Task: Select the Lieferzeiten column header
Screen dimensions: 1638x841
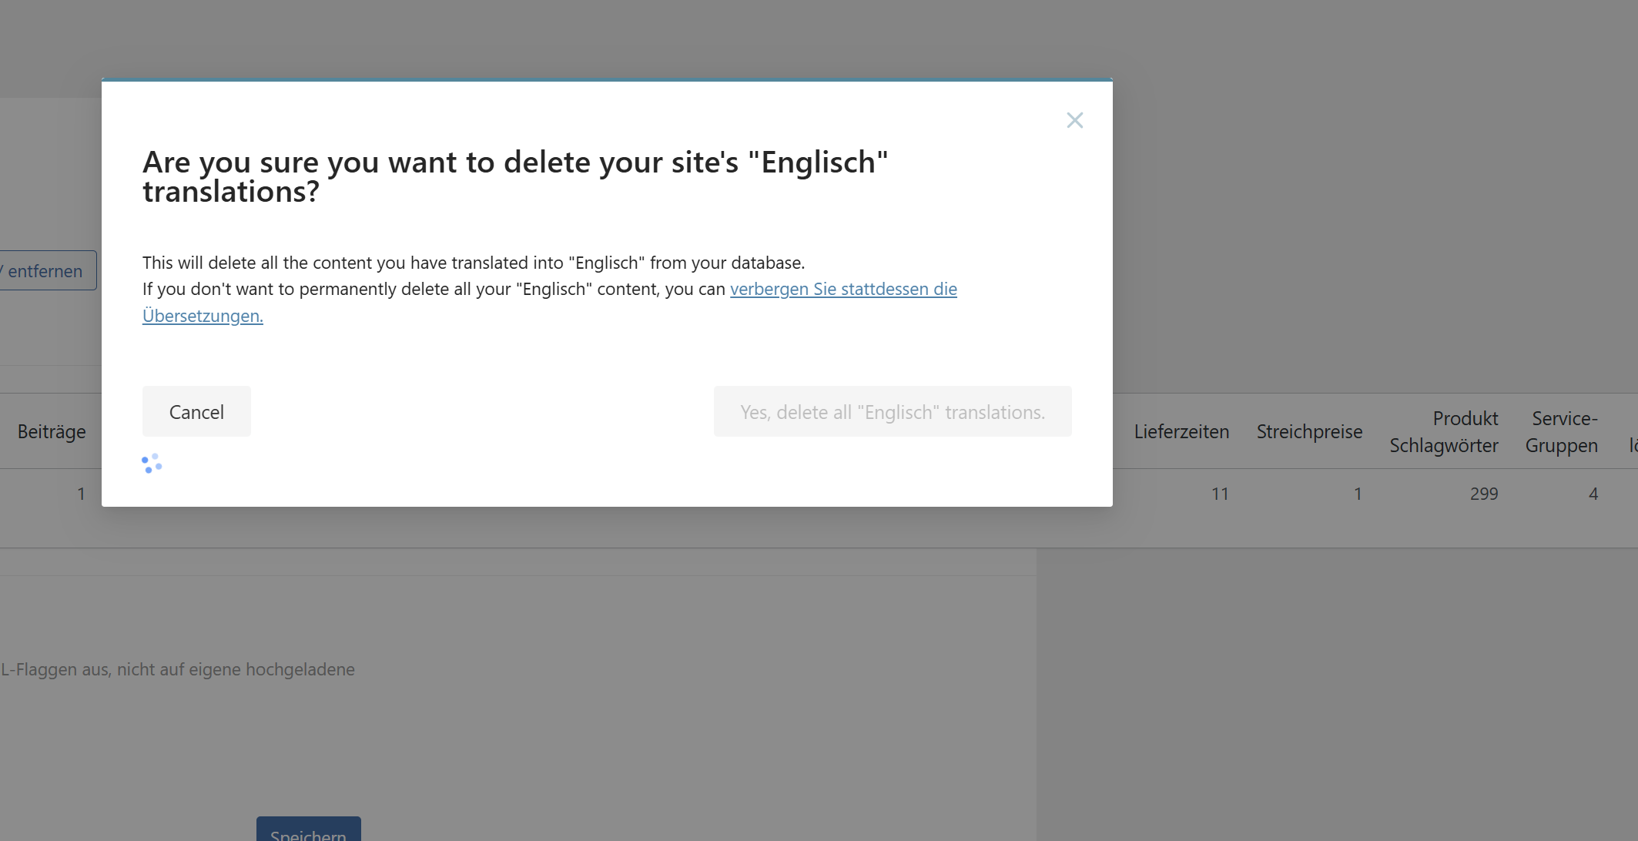Action: (x=1181, y=432)
